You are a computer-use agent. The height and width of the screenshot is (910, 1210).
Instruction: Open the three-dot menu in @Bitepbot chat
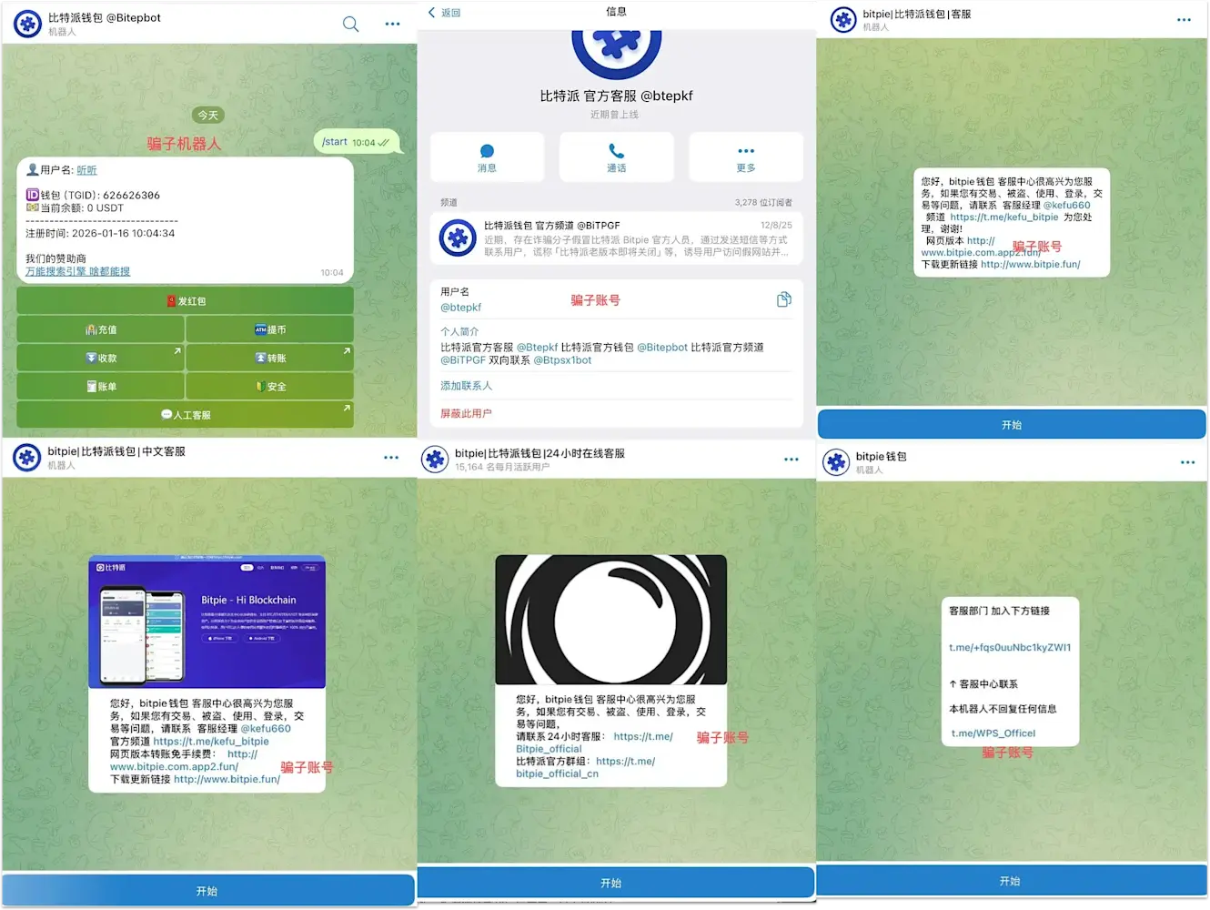[392, 24]
